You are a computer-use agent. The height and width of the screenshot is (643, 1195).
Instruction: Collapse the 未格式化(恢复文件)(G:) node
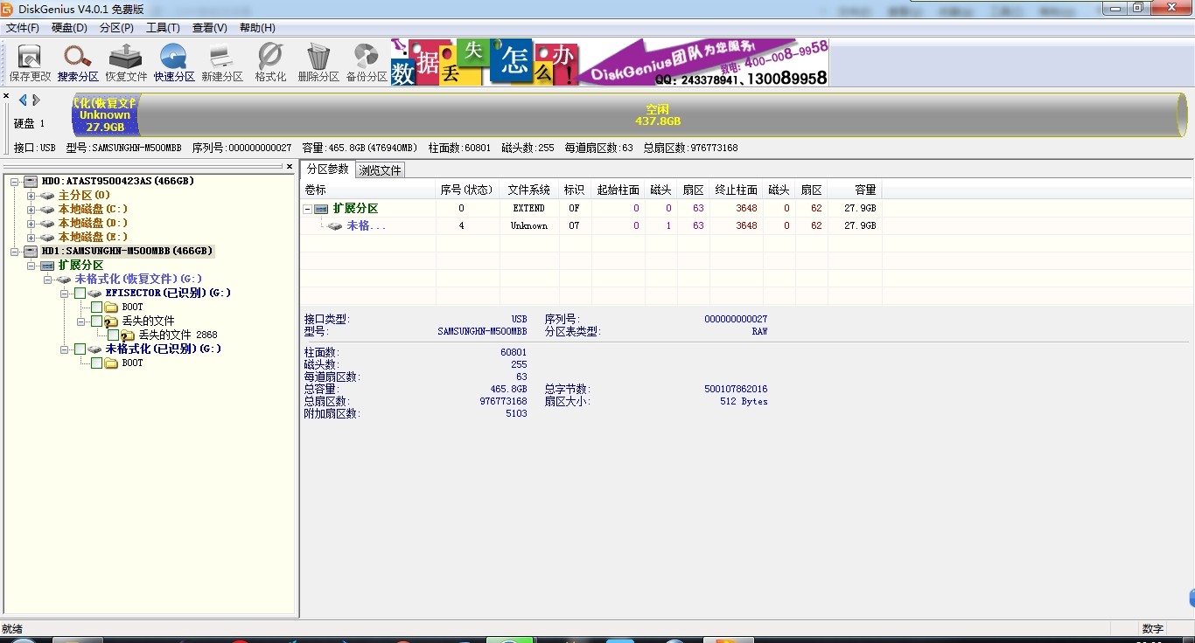pos(48,280)
